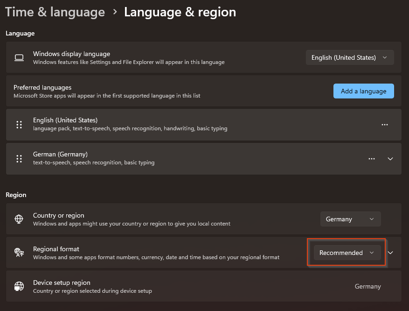Viewport: 409px width, 311px height.
Task: Click the Add a language button
Action: [x=363, y=91]
